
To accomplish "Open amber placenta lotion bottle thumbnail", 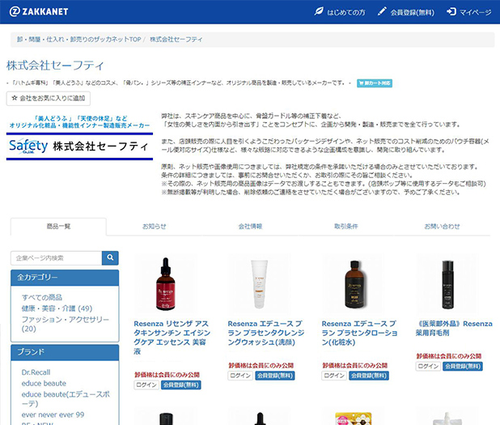I will tap(354, 284).
